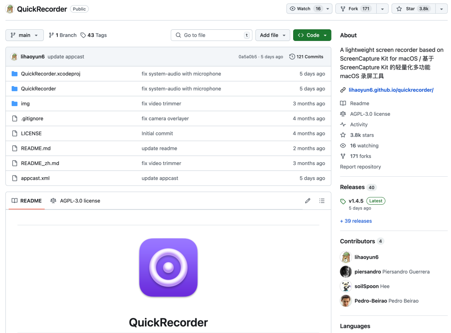Open the Add file dropdown
The height and width of the screenshot is (333, 451).
coord(272,35)
